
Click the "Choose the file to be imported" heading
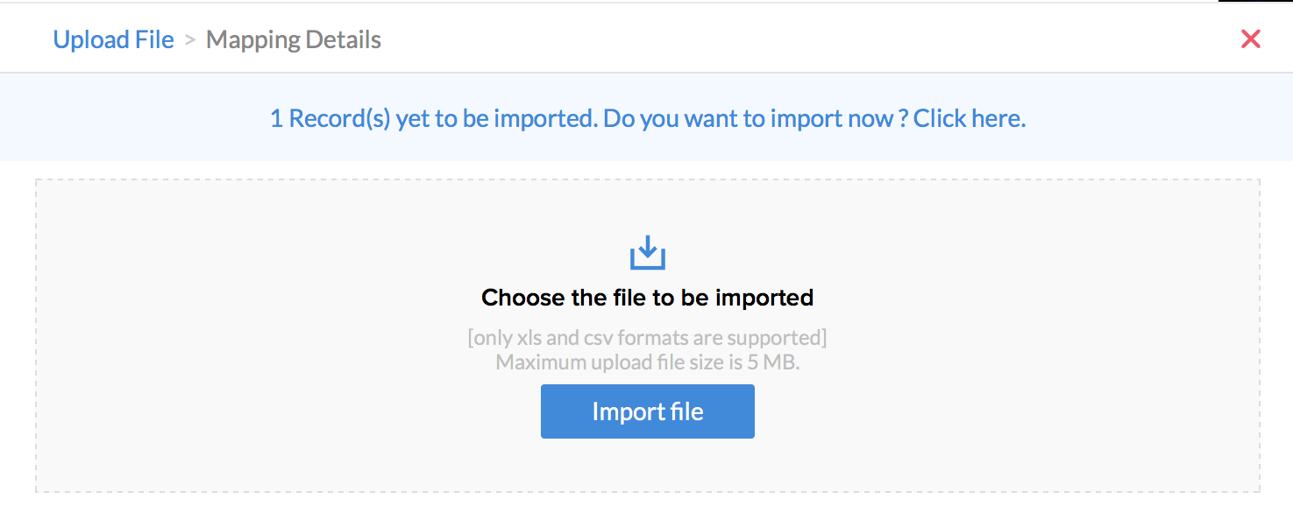pos(647,298)
